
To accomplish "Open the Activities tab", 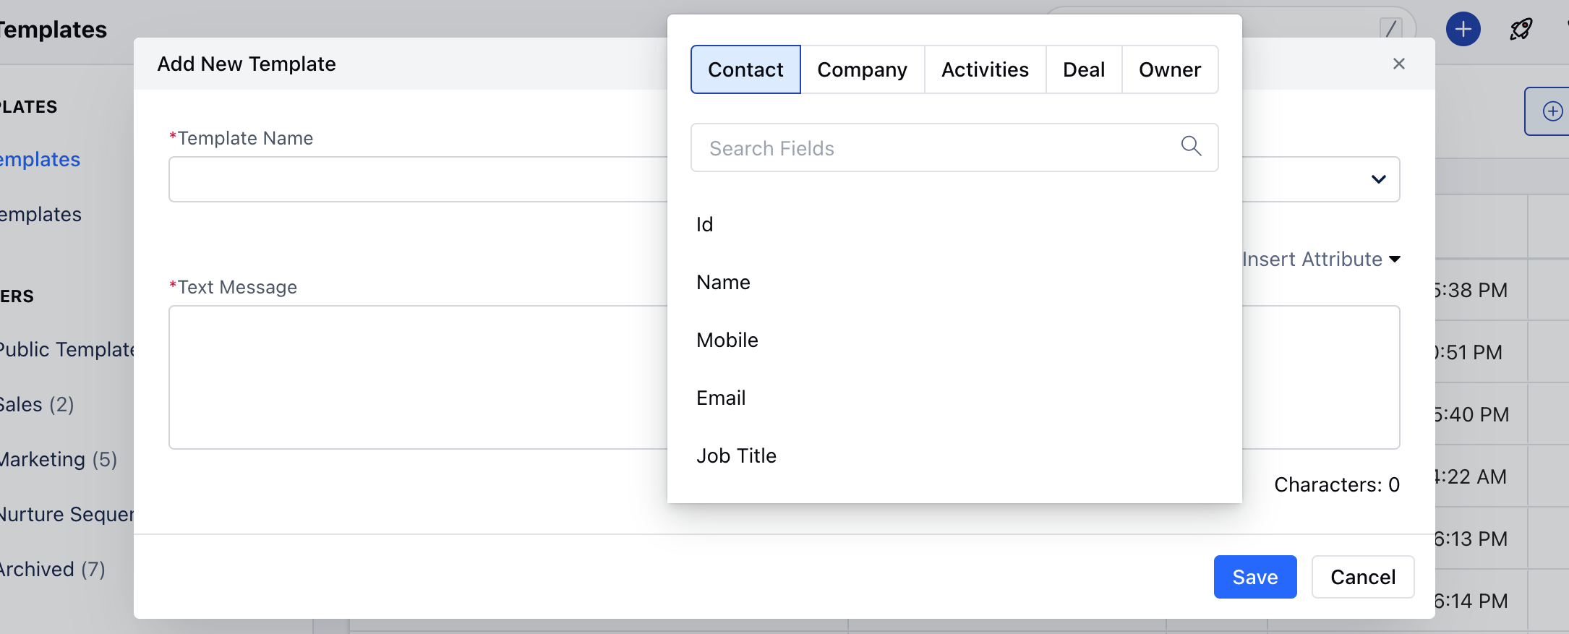I will tap(985, 69).
